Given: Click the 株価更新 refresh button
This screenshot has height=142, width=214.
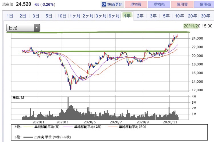Looking at the screenshot, I should (x=112, y=4).
